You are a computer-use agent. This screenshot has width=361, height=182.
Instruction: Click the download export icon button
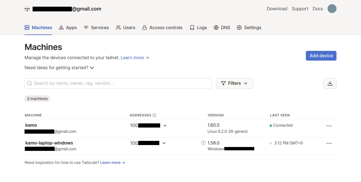(x=330, y=83)
